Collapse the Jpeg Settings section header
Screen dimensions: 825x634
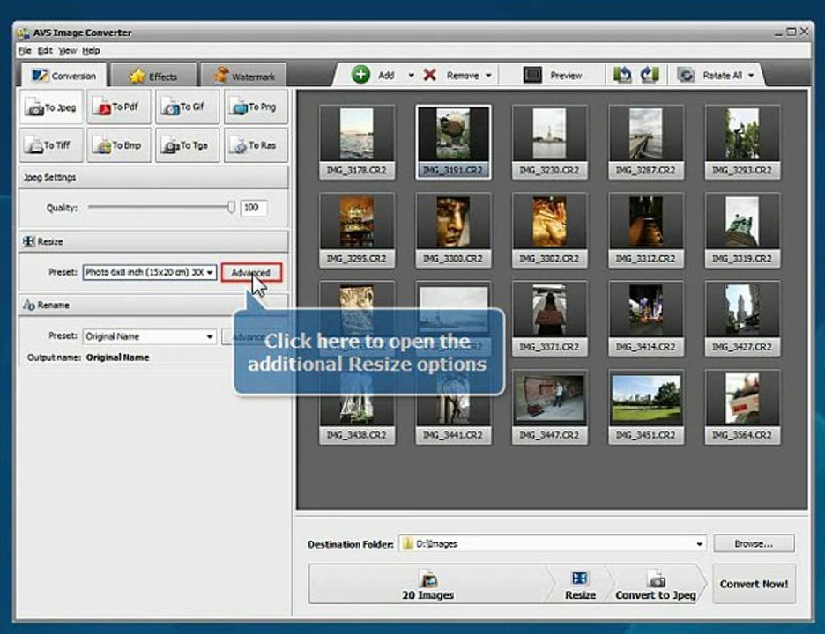coord(153,178)
